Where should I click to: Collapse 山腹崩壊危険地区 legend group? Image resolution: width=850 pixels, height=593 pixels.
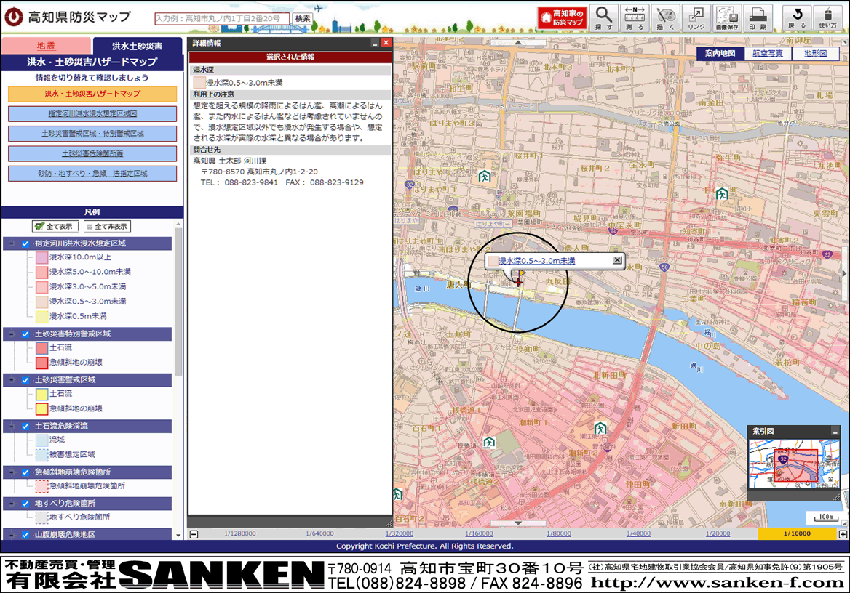(x=12, y=535)
